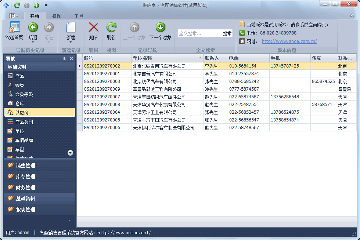Click the 新建 new record icon
The height and width of the screenshot is (240, 360).
(71, 28)
